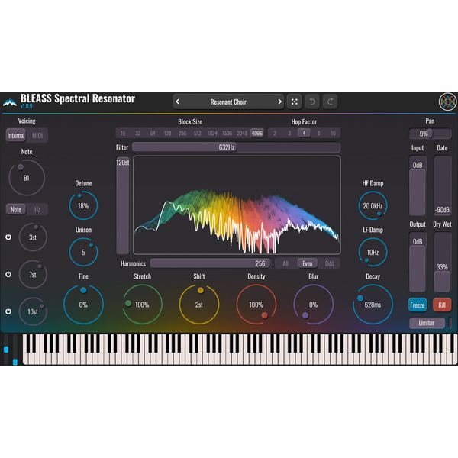Click the Blur 0% knob
Screen dimensions: 458x458
pos(314,305)
